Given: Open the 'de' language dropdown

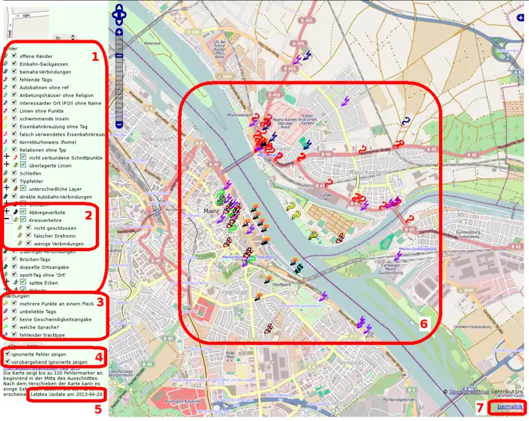Looking at the screenshot, I should [x=64, y=38].
